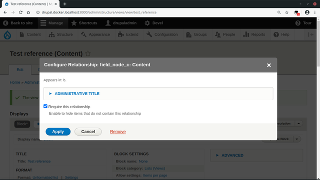The width and height of the screenshot is (320, 180).
Task: Open the browser profile avatar icon
Action: point(307,12)
